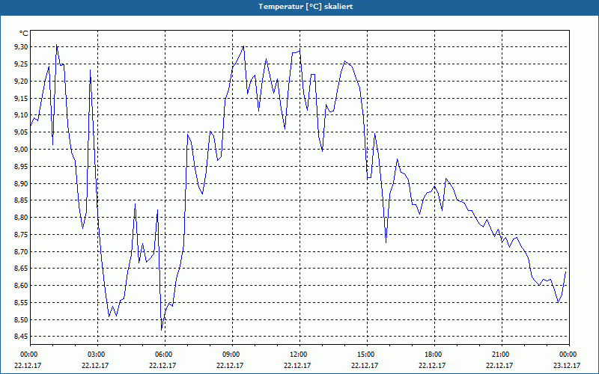The width and height of the screenshot is (599, 374).
Task: Click the 12:00 time label
Action: [x=299, y=355]
